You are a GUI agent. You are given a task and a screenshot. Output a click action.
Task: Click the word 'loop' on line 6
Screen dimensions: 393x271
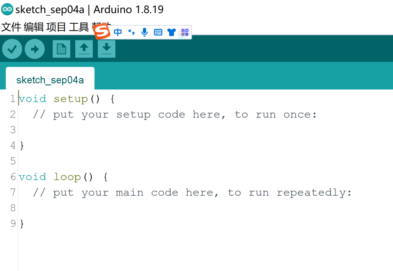(67, 177)
